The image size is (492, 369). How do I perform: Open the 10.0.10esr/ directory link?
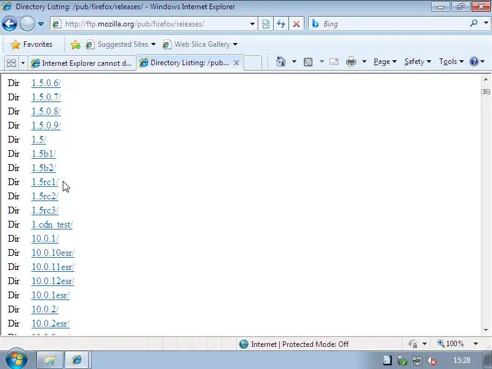click(x=53, y=253)
